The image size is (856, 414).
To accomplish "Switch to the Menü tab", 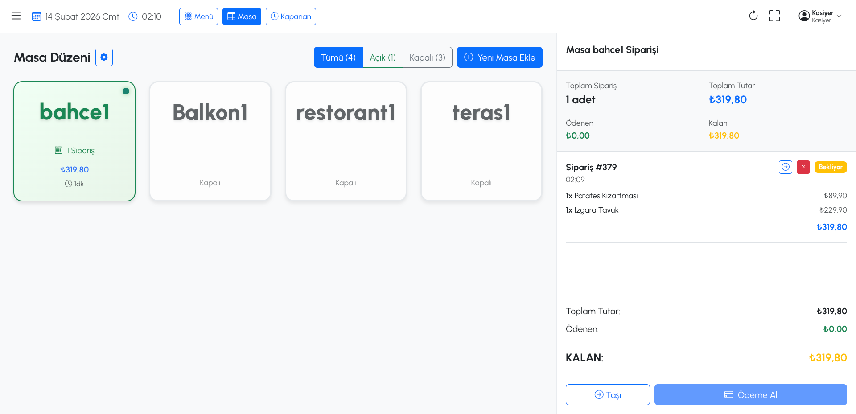I will pyautogui.click(x=198, y=16).
